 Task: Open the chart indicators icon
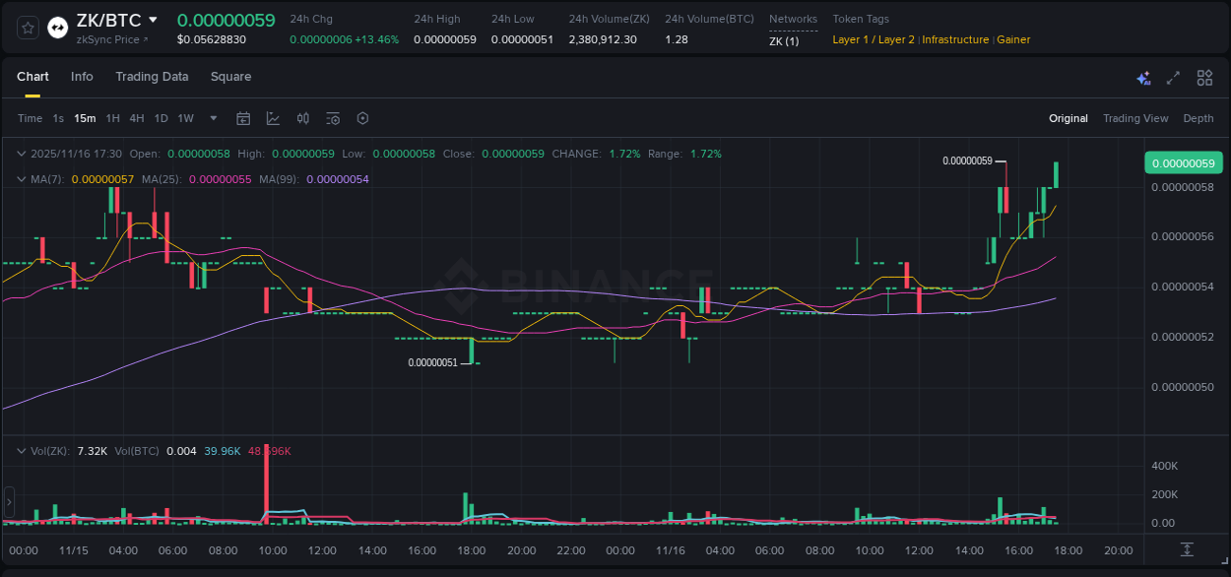(x=273, y=118)
